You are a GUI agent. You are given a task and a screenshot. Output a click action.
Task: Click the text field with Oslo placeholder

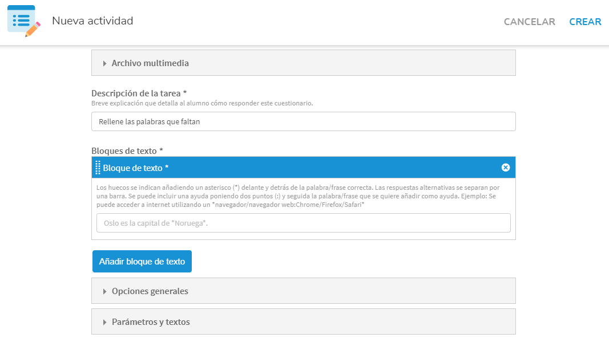303,223
